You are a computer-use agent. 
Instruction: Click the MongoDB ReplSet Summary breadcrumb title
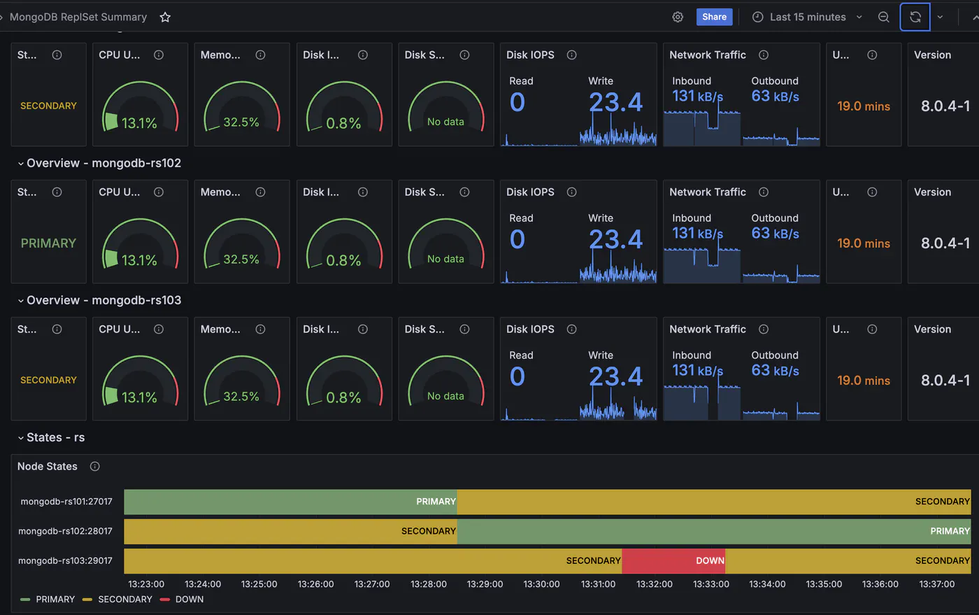[78, 17]
